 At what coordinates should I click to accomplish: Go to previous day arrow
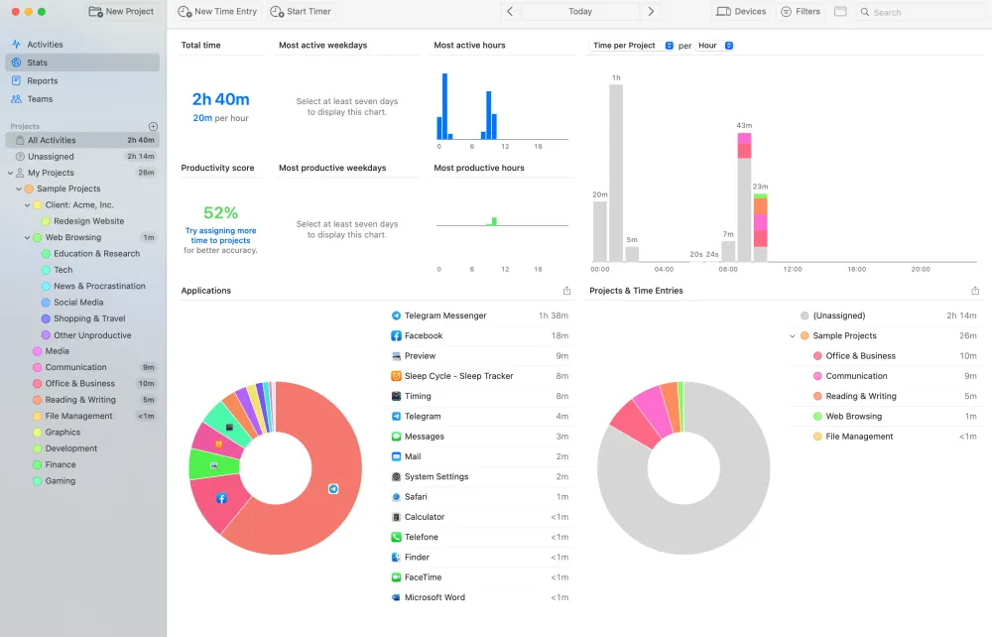coord(510,12)
